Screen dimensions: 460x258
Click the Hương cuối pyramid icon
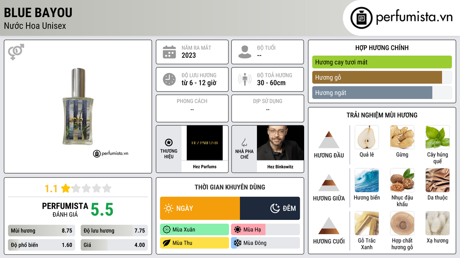tap(329, 226)
